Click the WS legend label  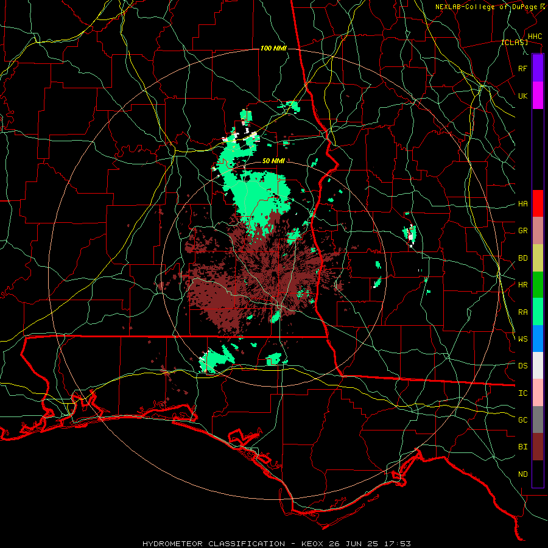click(522, 339)
